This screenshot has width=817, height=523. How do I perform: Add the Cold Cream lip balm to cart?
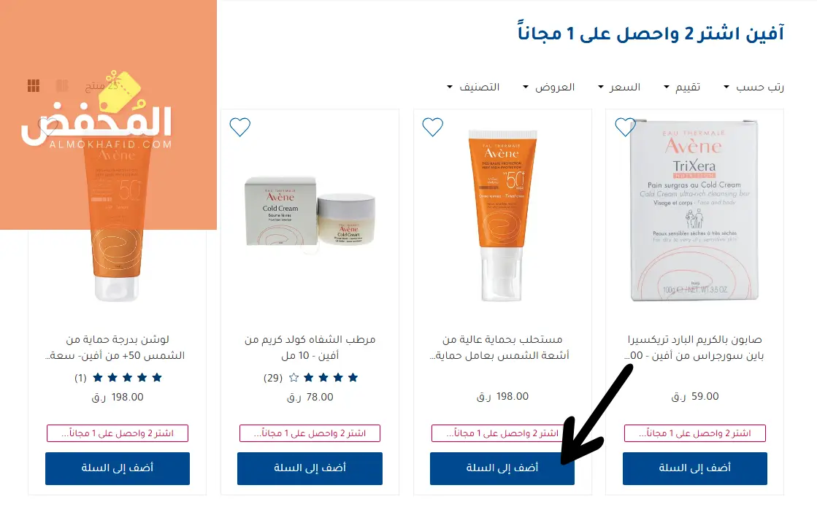coord(310,468)
